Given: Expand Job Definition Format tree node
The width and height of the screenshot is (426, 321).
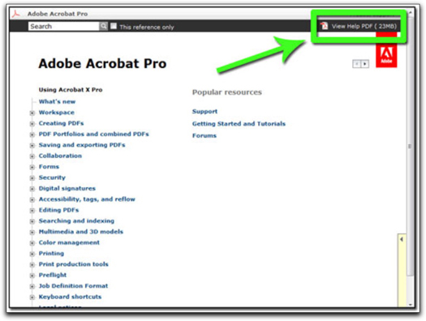Looking at the screenshot, I should point(32,286).
